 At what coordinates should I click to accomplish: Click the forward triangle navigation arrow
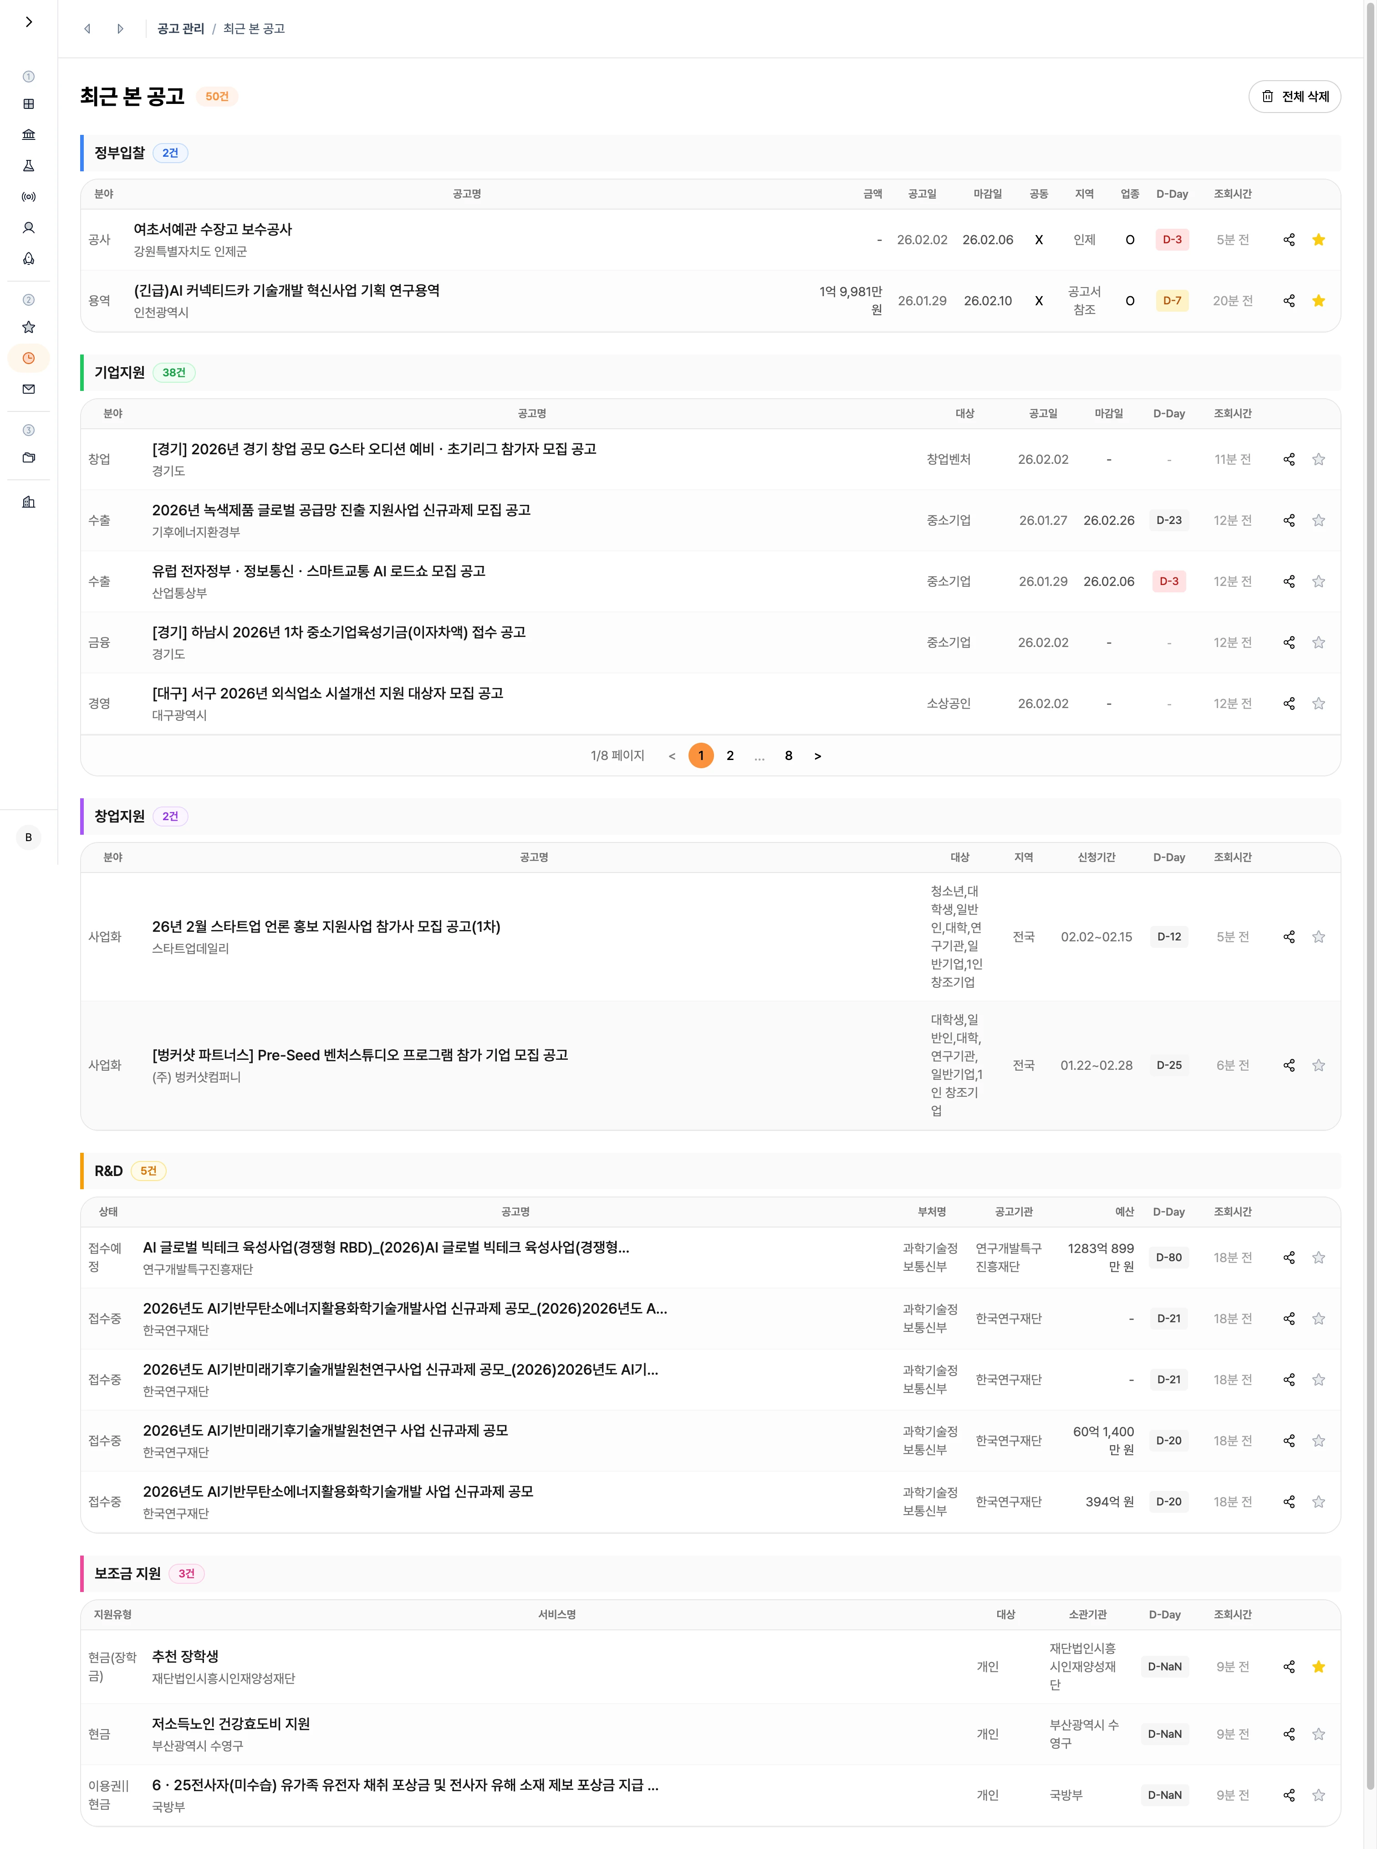120,28
